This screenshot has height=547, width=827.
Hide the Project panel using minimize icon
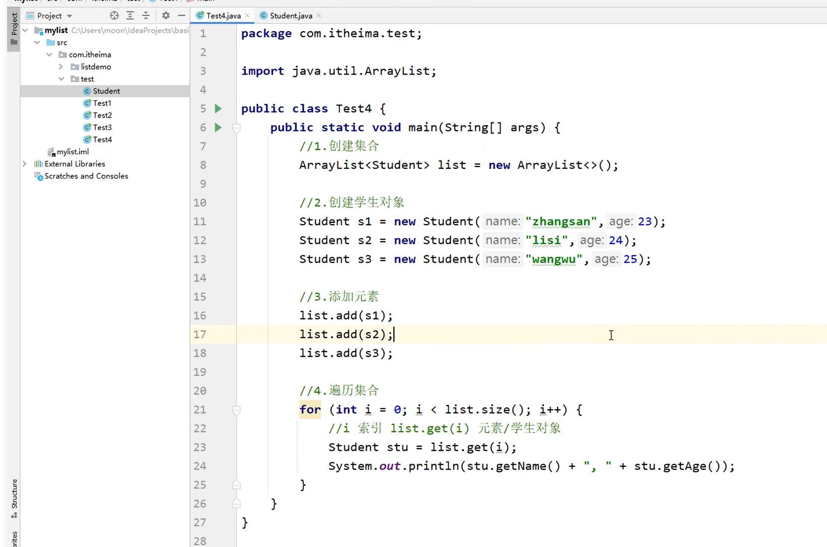point(182,16)
